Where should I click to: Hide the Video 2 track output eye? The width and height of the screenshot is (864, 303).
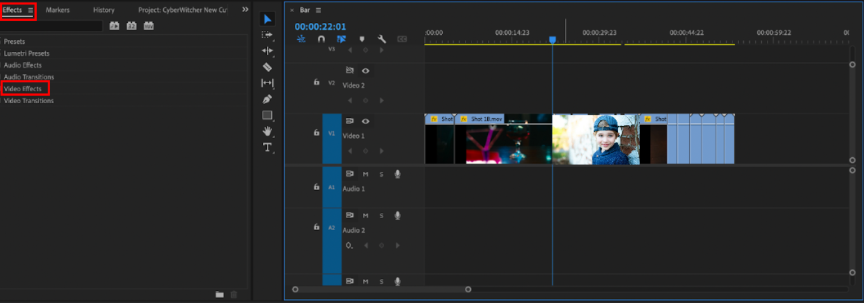(x=365, y=70)
